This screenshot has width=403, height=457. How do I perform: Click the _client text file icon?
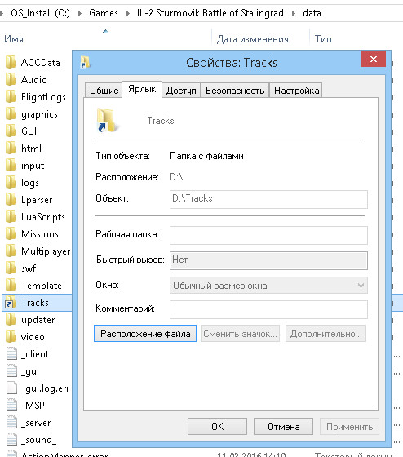click(11, 354)
